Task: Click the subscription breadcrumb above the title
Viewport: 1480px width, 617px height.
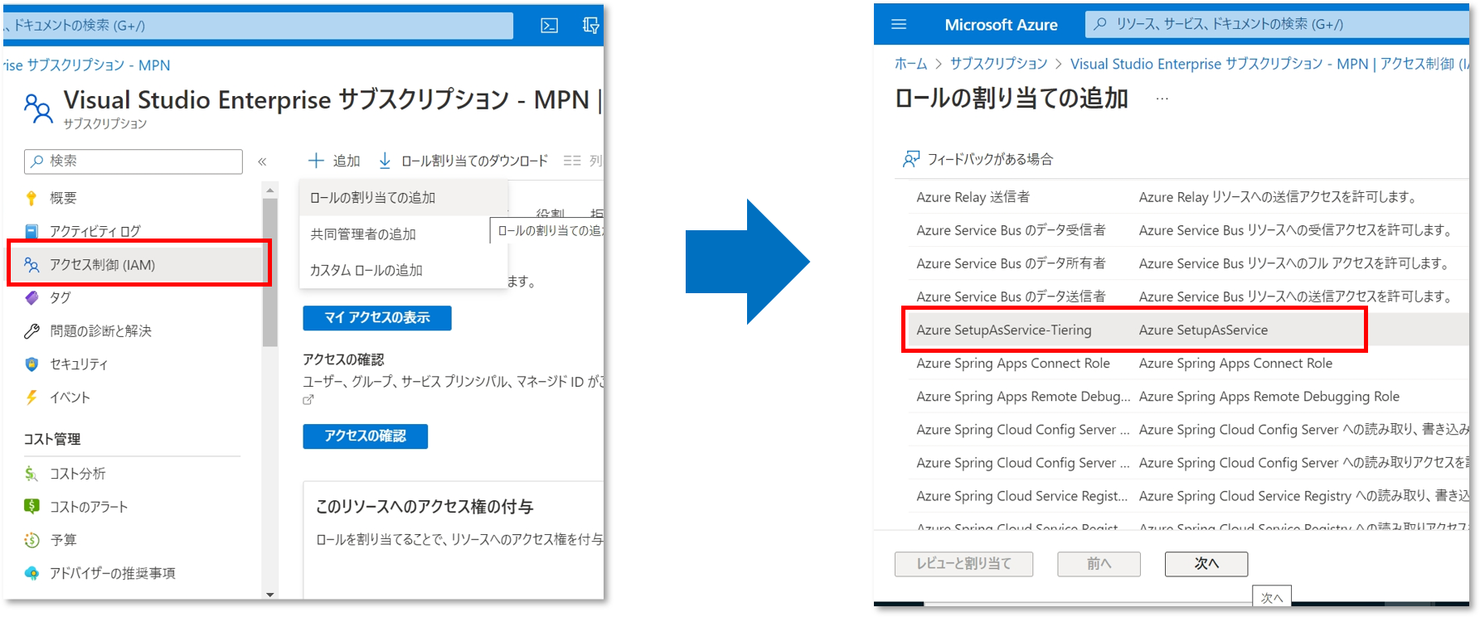Action: click(x=86, y=65)
